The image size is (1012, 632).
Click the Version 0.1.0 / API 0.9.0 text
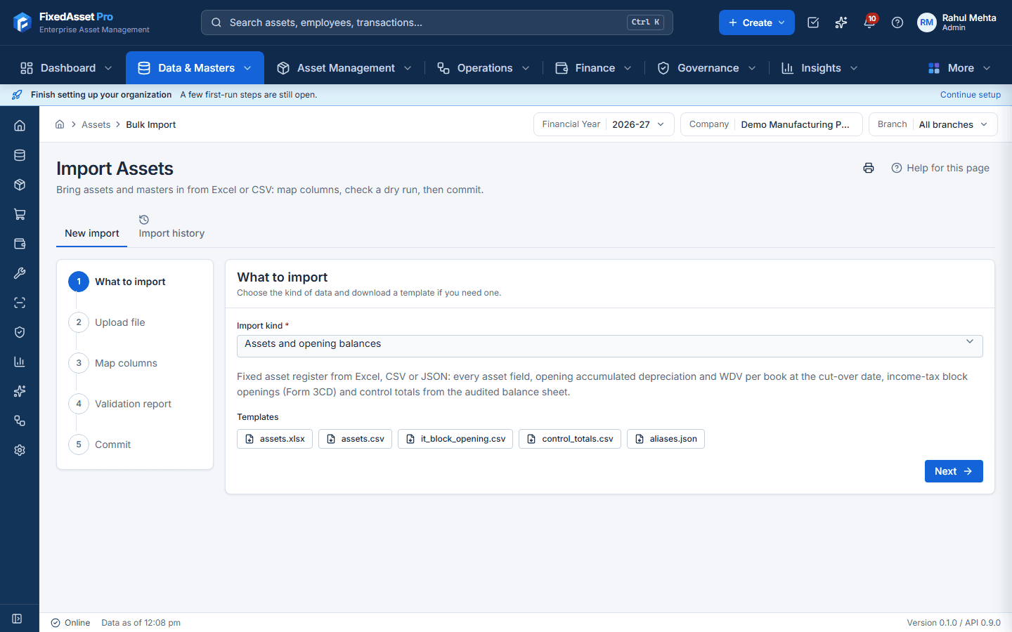[954, 623]
